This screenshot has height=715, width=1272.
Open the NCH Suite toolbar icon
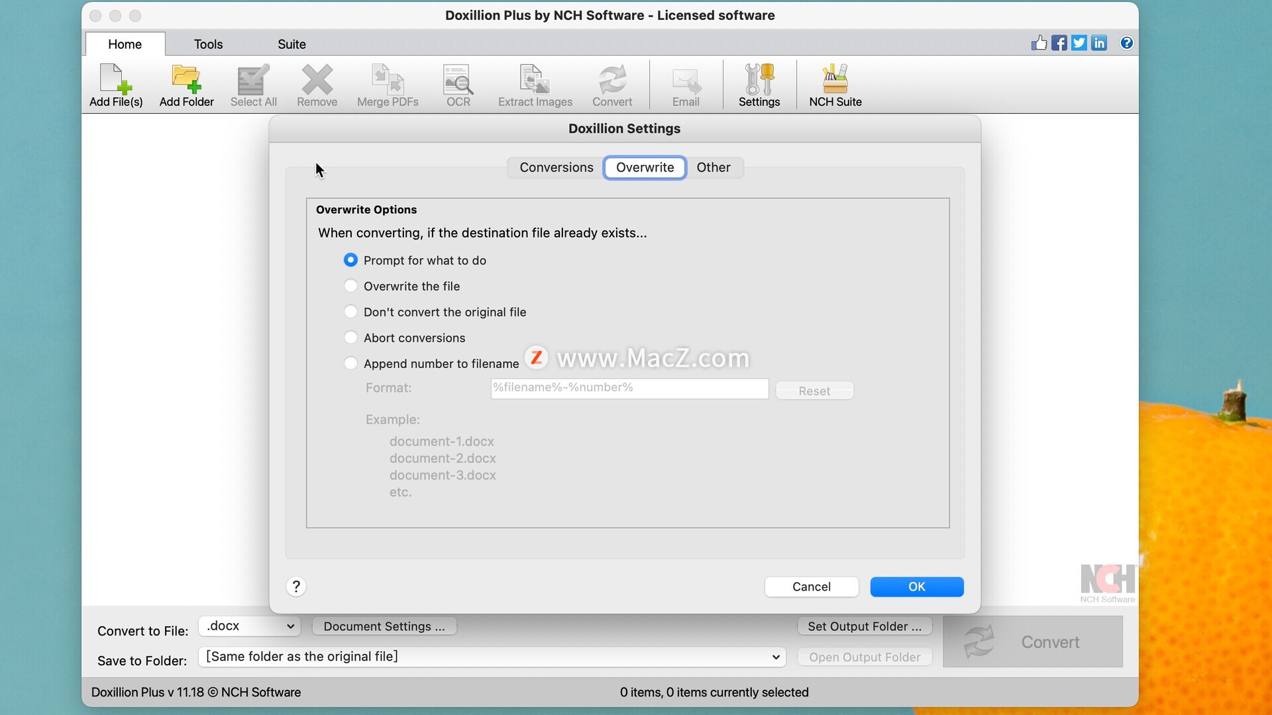[835, 85]
